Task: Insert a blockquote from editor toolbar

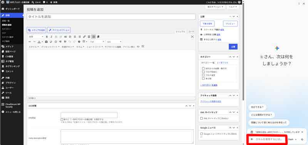Action: (65, 36)
